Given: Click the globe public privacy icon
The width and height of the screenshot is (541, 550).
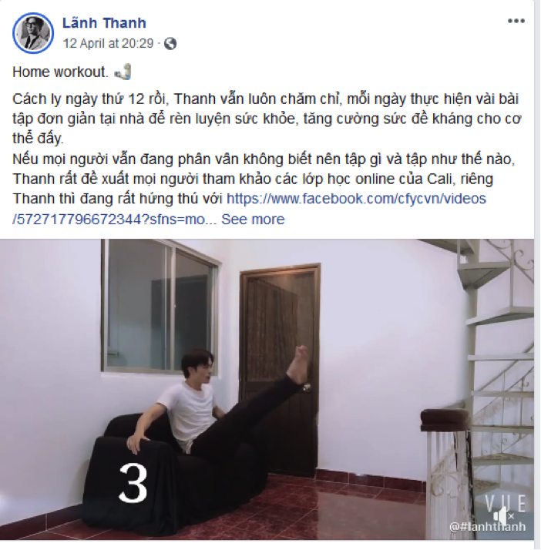Looking at the screenshot, I should coord(170,43).
